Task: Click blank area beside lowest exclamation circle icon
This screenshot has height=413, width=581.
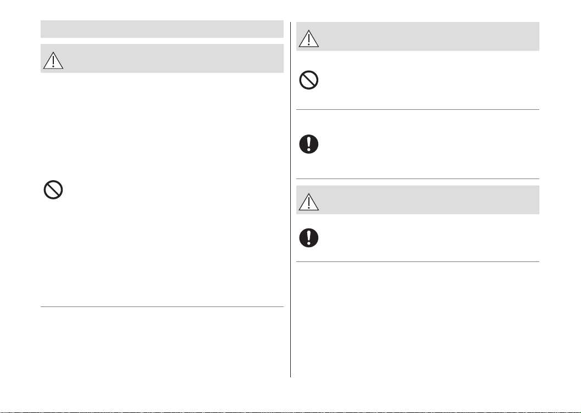Action: 431,238
